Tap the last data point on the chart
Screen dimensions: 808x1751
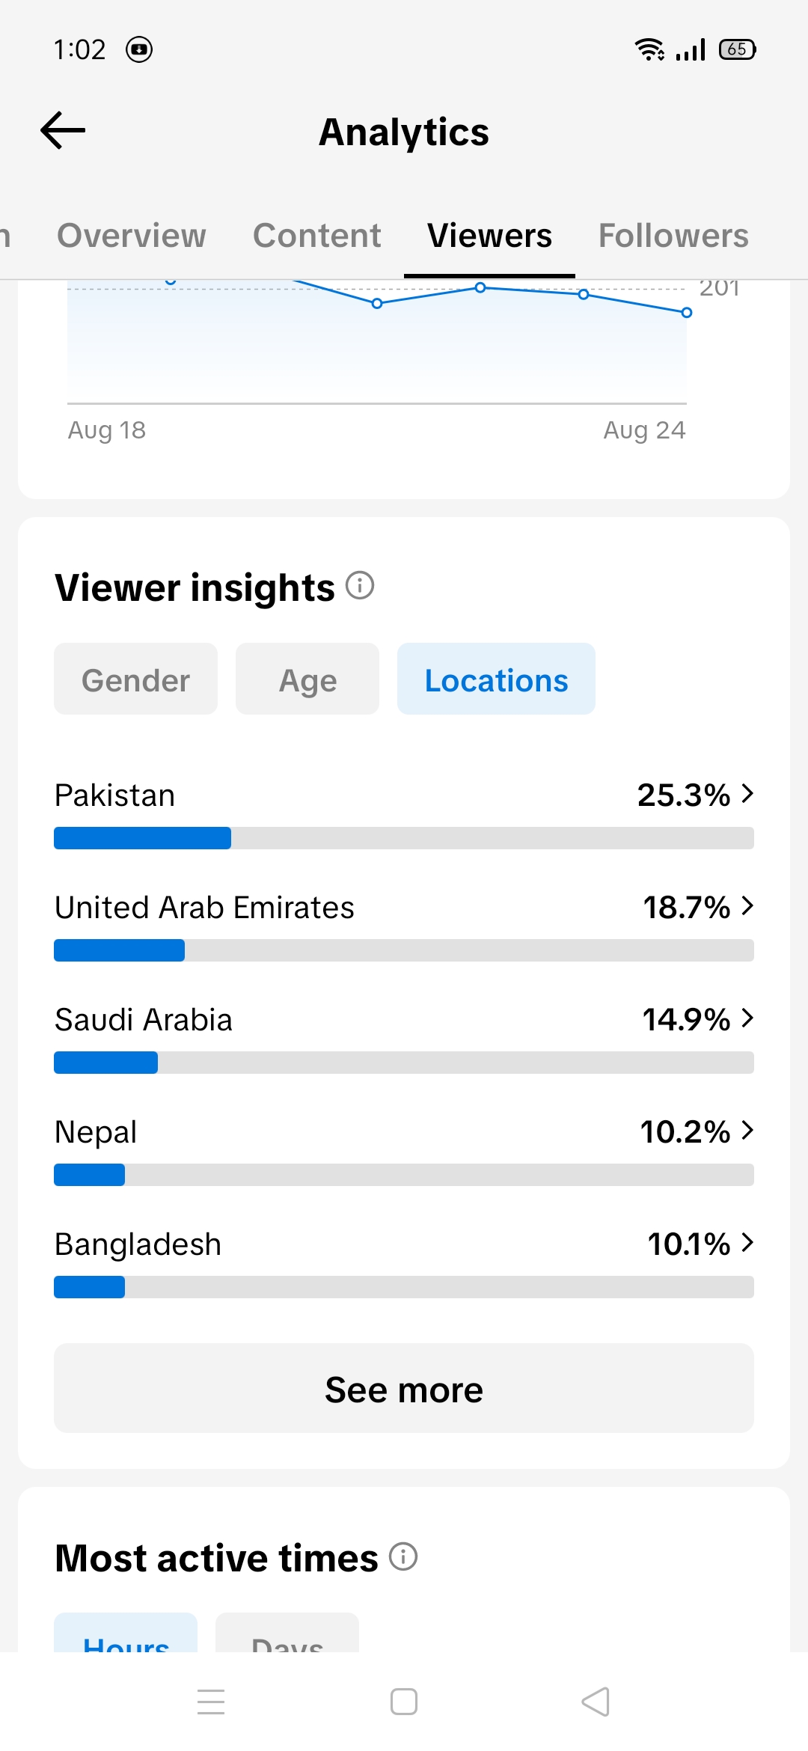687,313
